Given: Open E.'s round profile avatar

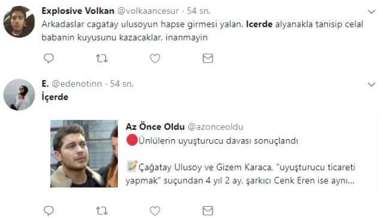Looking at the screenshot, I should click(19, 94).
